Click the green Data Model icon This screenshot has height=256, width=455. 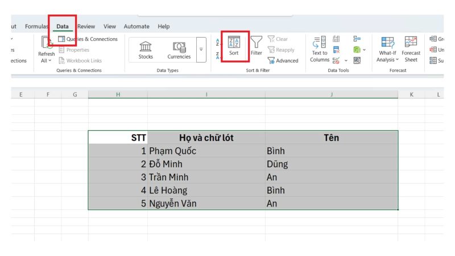(x=357, y=49)
